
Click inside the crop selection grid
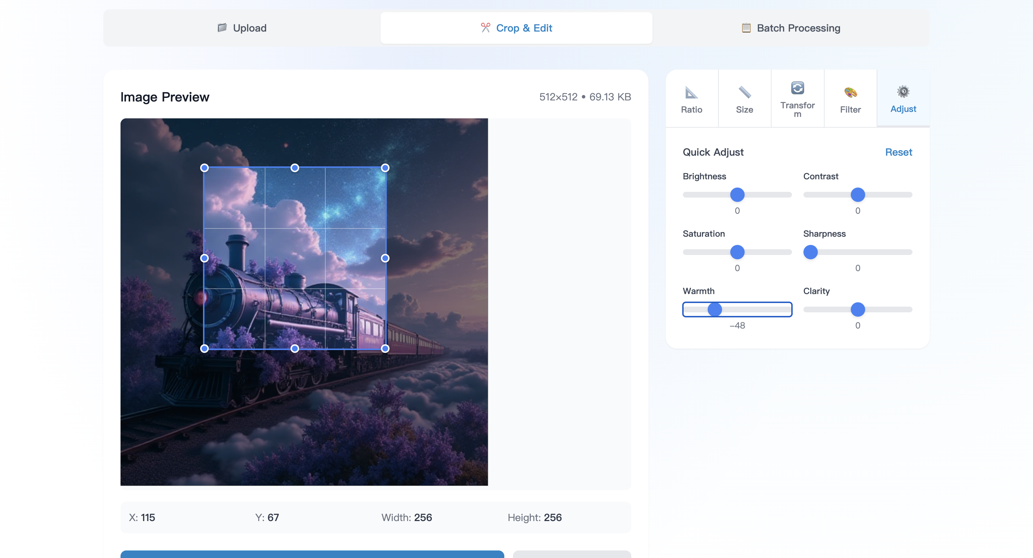click(295, 258)
